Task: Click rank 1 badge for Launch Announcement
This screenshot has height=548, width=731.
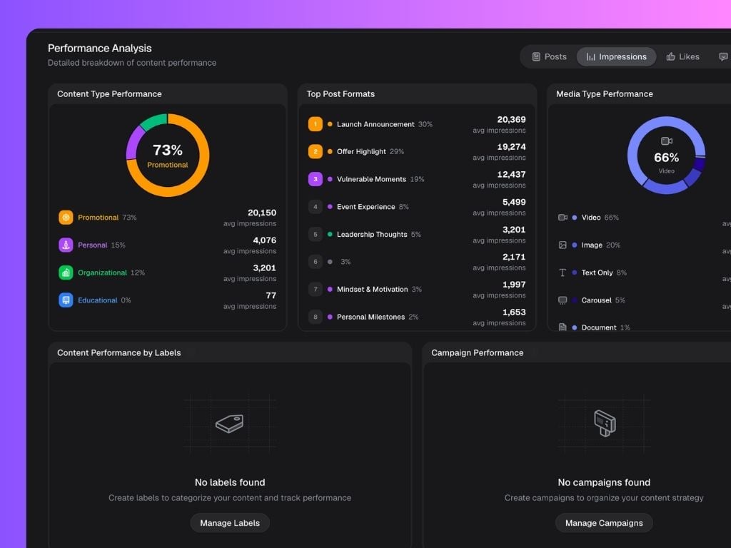Action: tap(315, 124)
